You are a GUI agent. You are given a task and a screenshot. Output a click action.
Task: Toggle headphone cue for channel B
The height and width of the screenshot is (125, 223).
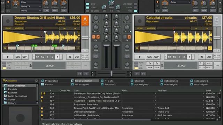click(x=127, y=56)
